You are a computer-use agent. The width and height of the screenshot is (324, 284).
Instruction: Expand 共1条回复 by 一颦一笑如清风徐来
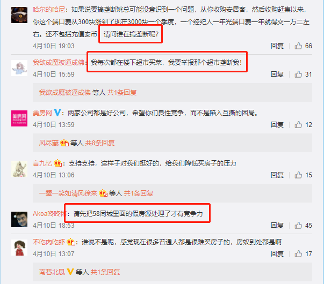point(139,193)
